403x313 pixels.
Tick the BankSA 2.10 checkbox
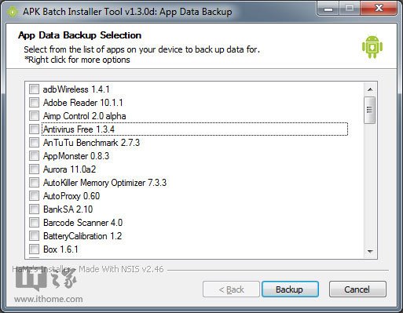[34, 209]
